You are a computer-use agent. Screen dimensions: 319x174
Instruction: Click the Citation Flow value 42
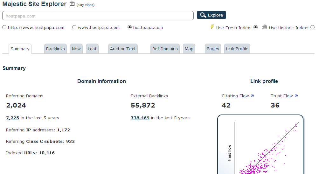[226, 105]
